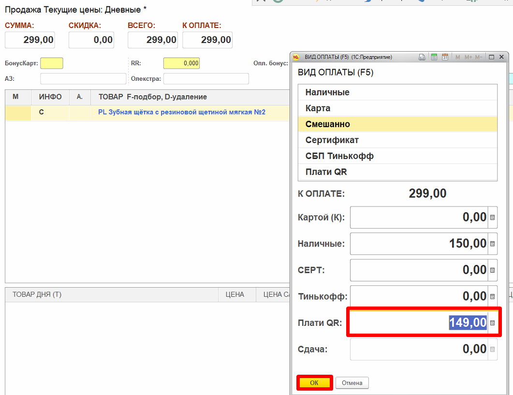Focus the СЕРТ amount field

coord(419,270)
